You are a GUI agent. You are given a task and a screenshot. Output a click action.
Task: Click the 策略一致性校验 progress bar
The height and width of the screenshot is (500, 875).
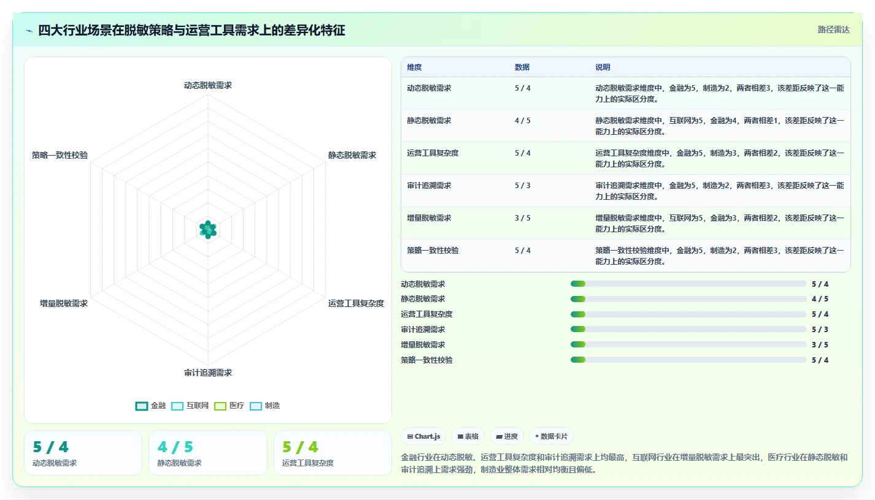[x=688, y=360]
